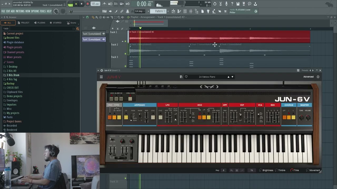Select the PLUGINS browser tab
This screenshot has height=189, width=337.
coord(39,23)
